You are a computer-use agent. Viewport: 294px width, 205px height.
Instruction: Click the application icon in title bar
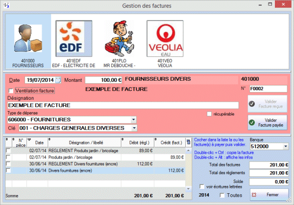(x=7, y=5)
